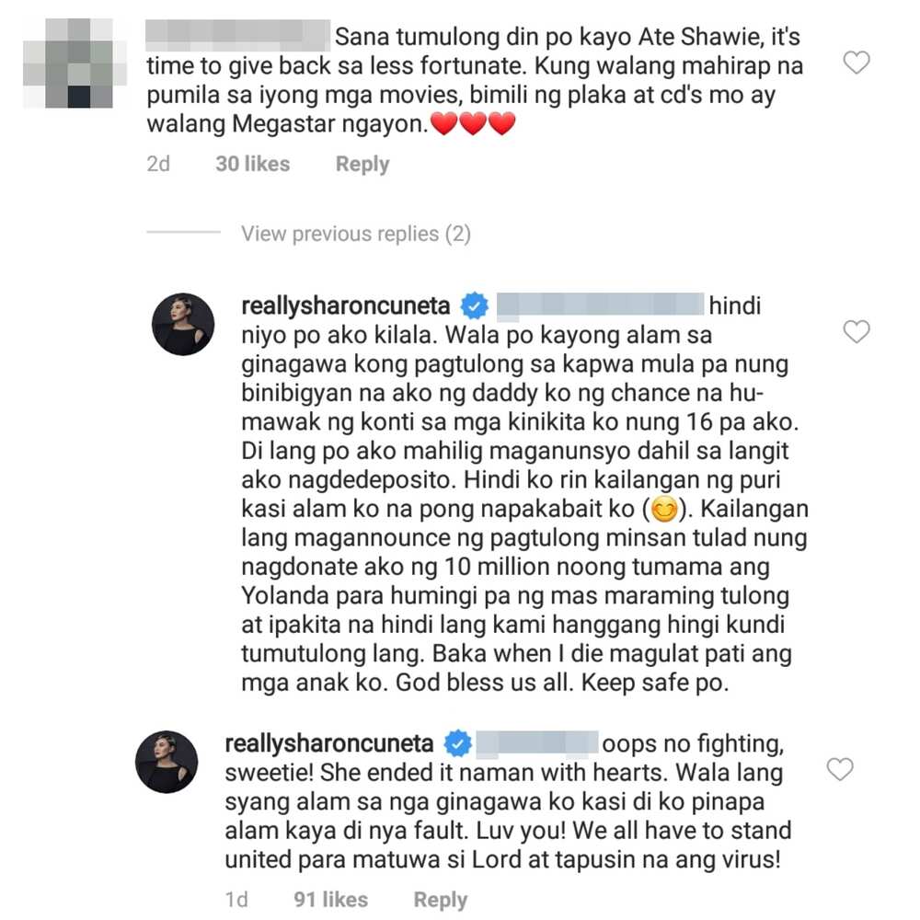Reply to the 'oops no fighting' comment
Viewport: 920px width, 920px height.
(x=440, y=900)
